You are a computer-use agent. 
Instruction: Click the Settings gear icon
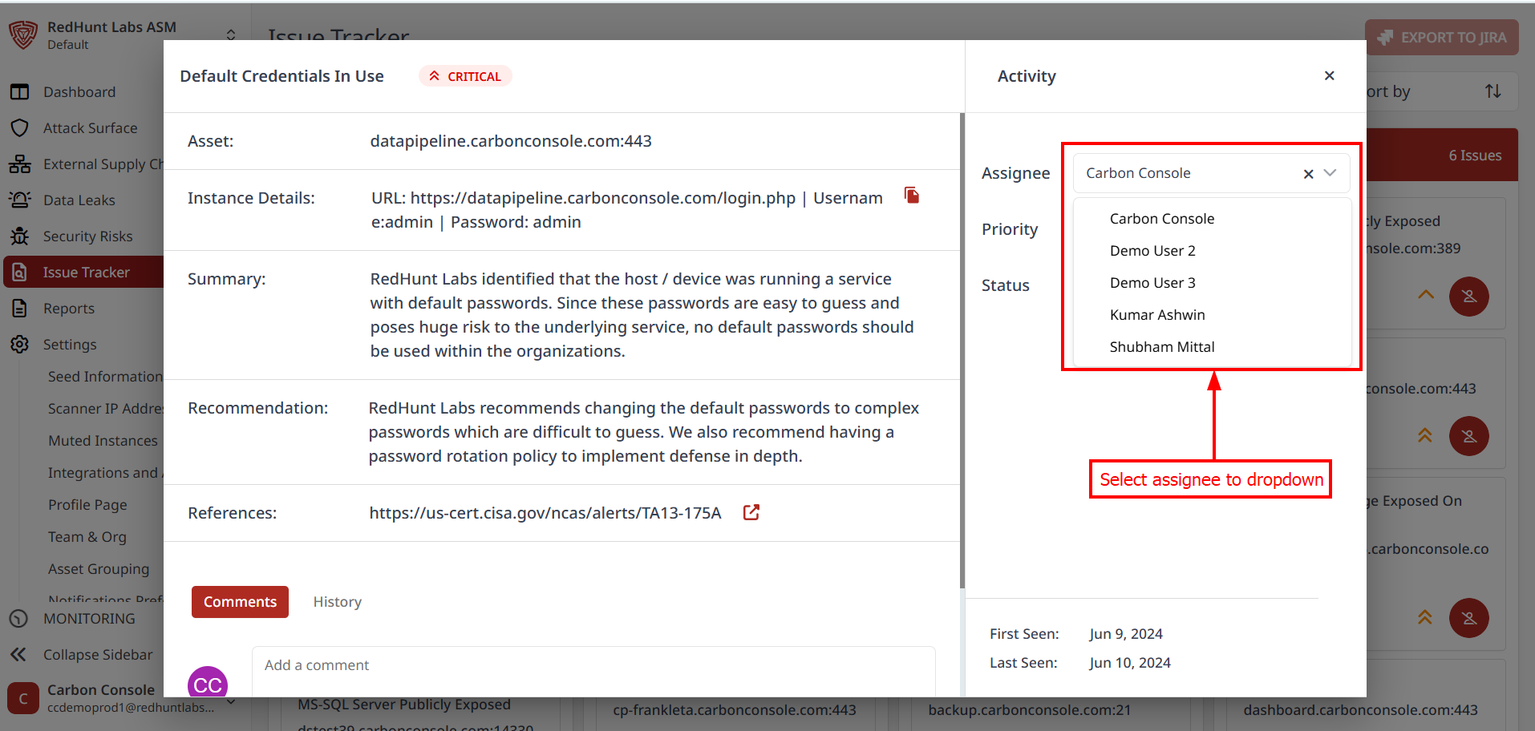point(20,345)
